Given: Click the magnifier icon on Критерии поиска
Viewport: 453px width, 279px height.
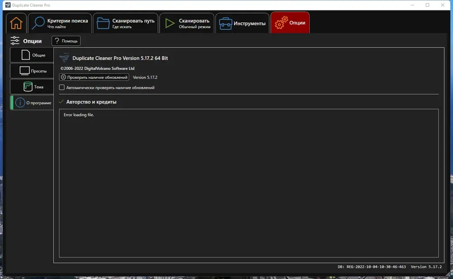Looking at the screenshot, I should pyautogui.click(x=38, y=23).
